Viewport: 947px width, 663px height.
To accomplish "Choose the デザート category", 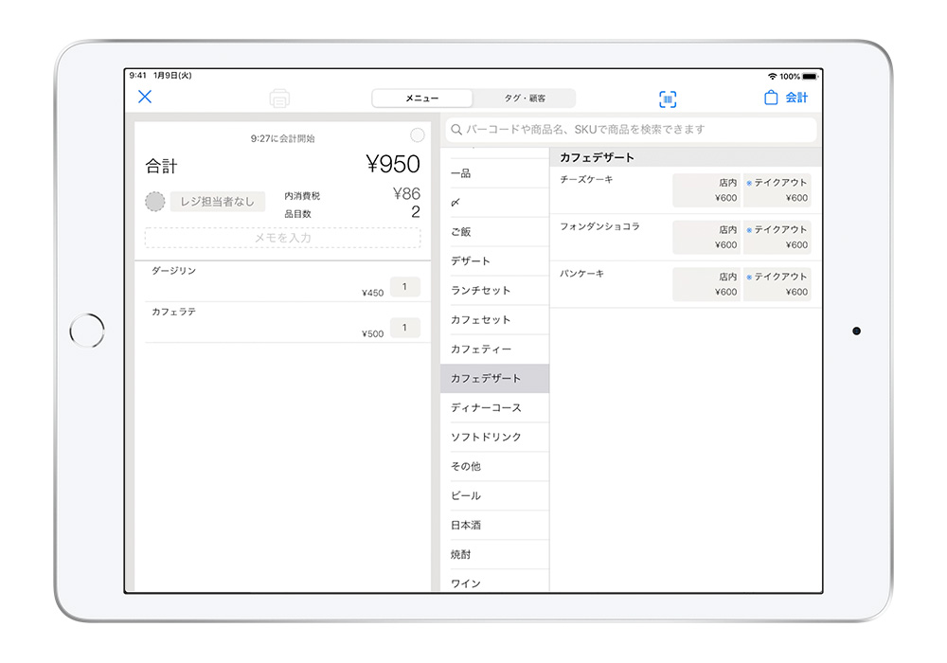I will click(494, 261).
